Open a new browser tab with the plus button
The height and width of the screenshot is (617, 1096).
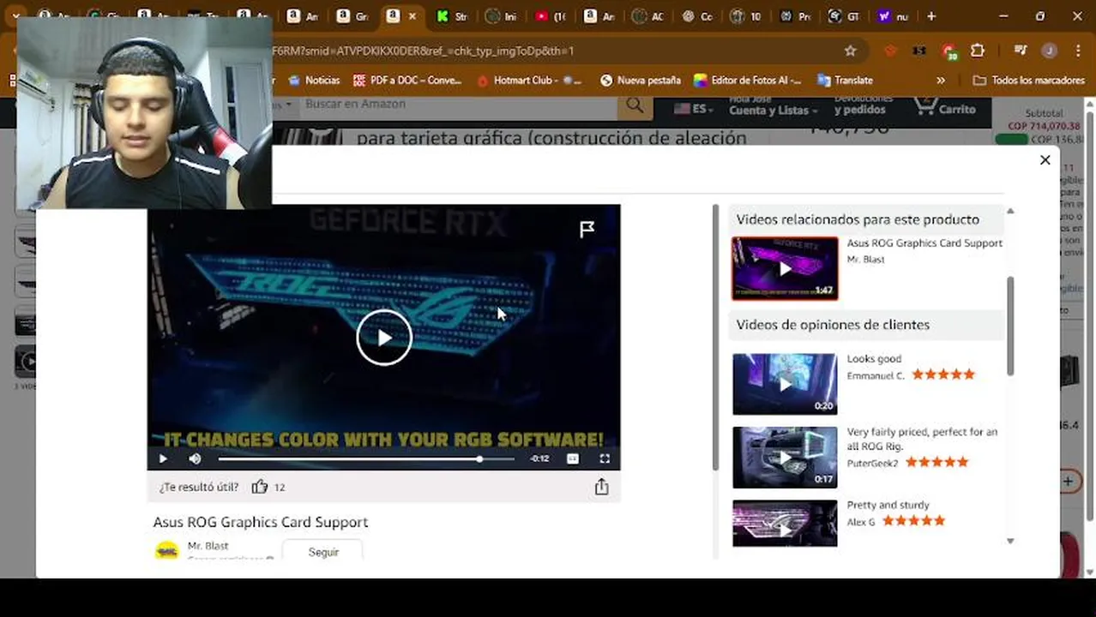pos(931,16)
